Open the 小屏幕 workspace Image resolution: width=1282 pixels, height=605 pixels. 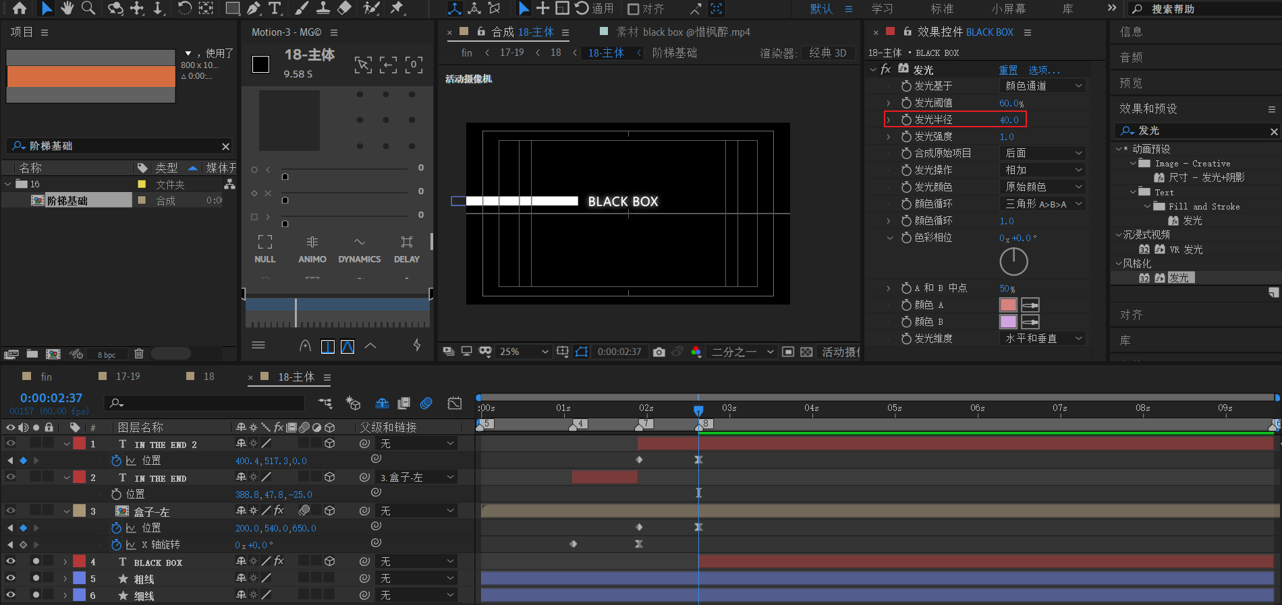tap(1009, 9)
